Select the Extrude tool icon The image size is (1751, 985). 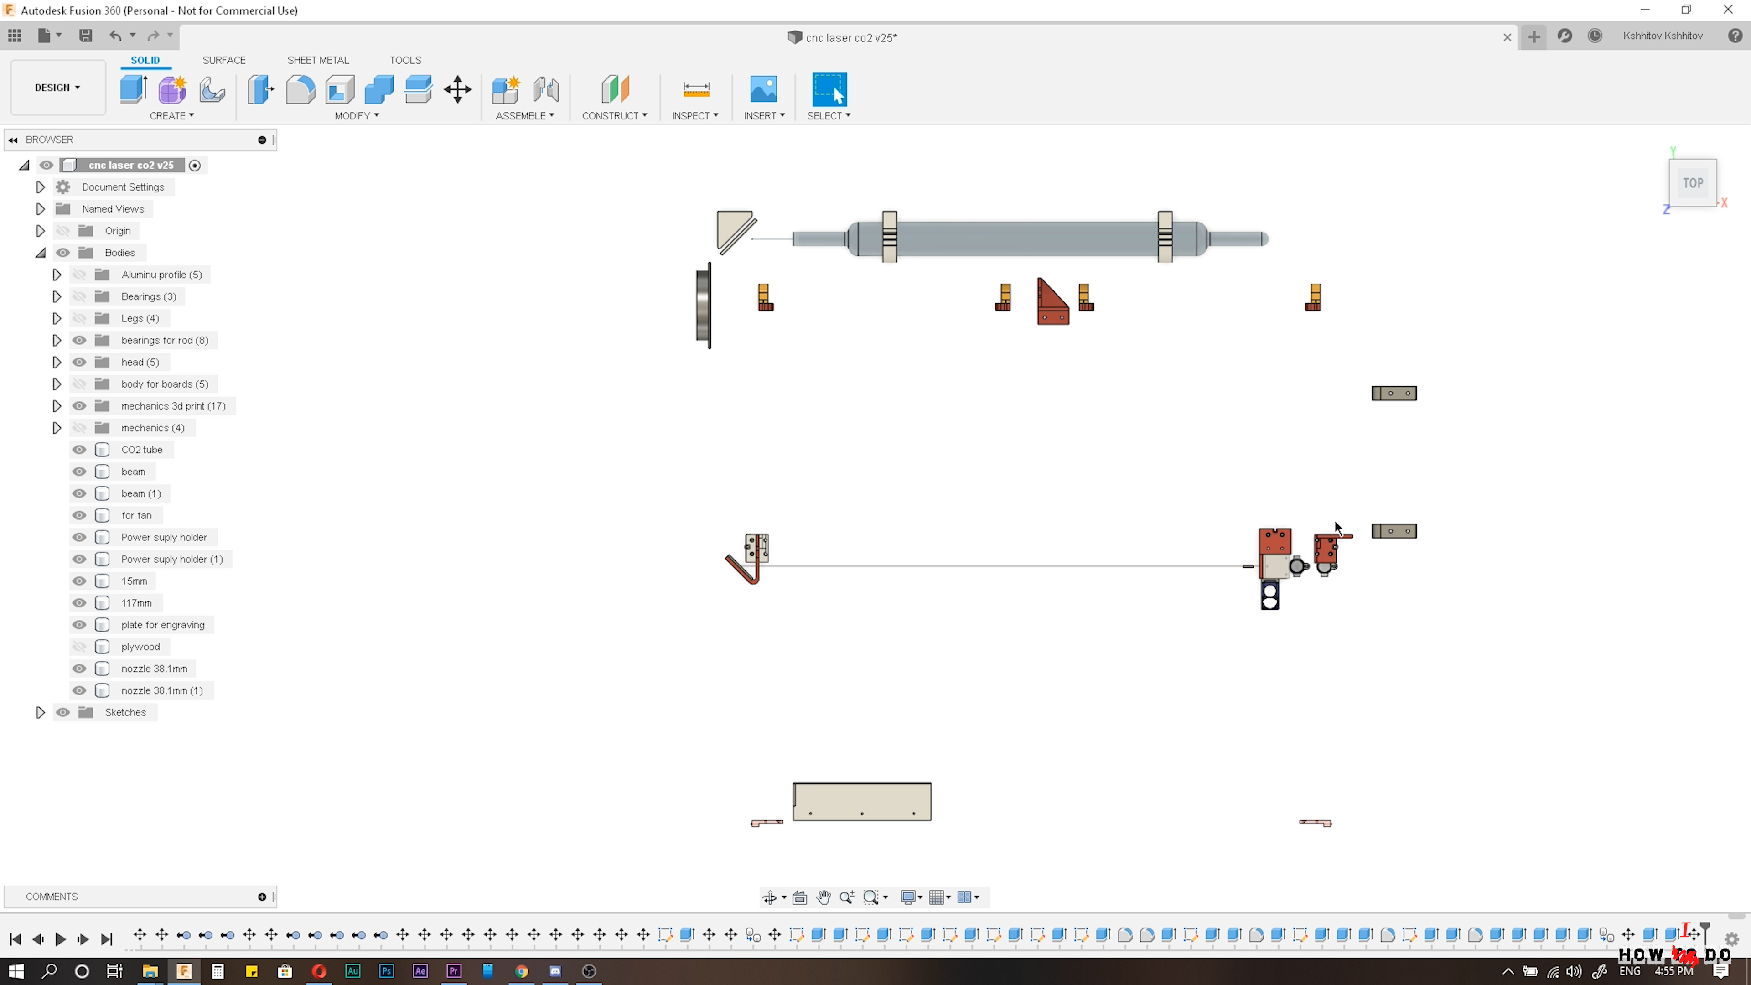coord(133,89)
